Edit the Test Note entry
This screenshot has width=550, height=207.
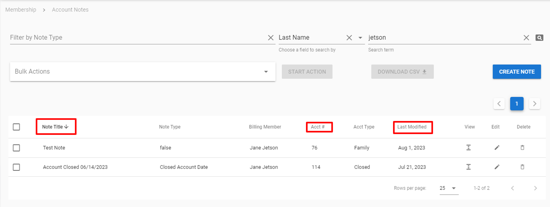pos(497,148)
